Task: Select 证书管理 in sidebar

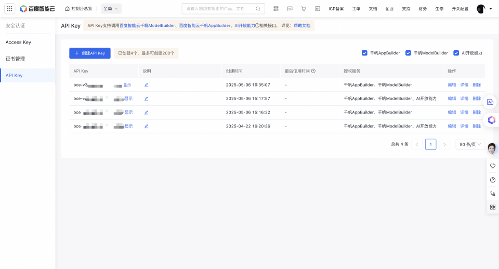Action: click(28, 59)
